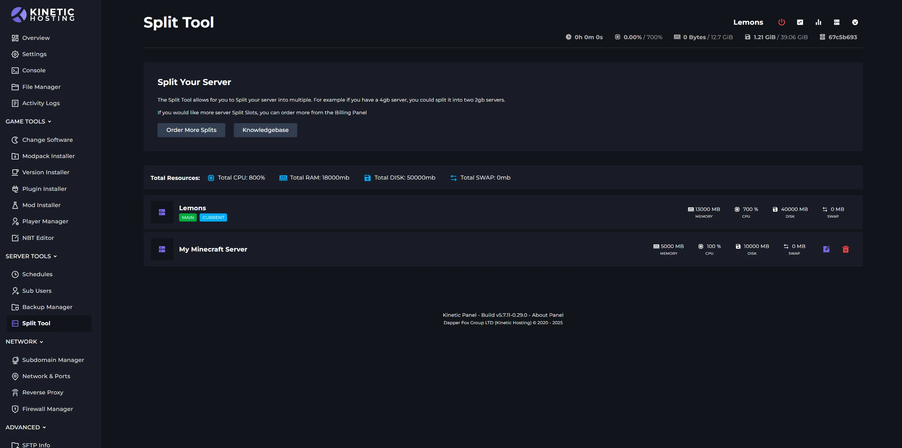Screen dimensions: 902x448
Task: Click the resource usage graph icon
Action: pyautogui.click(x=818, y=22)
